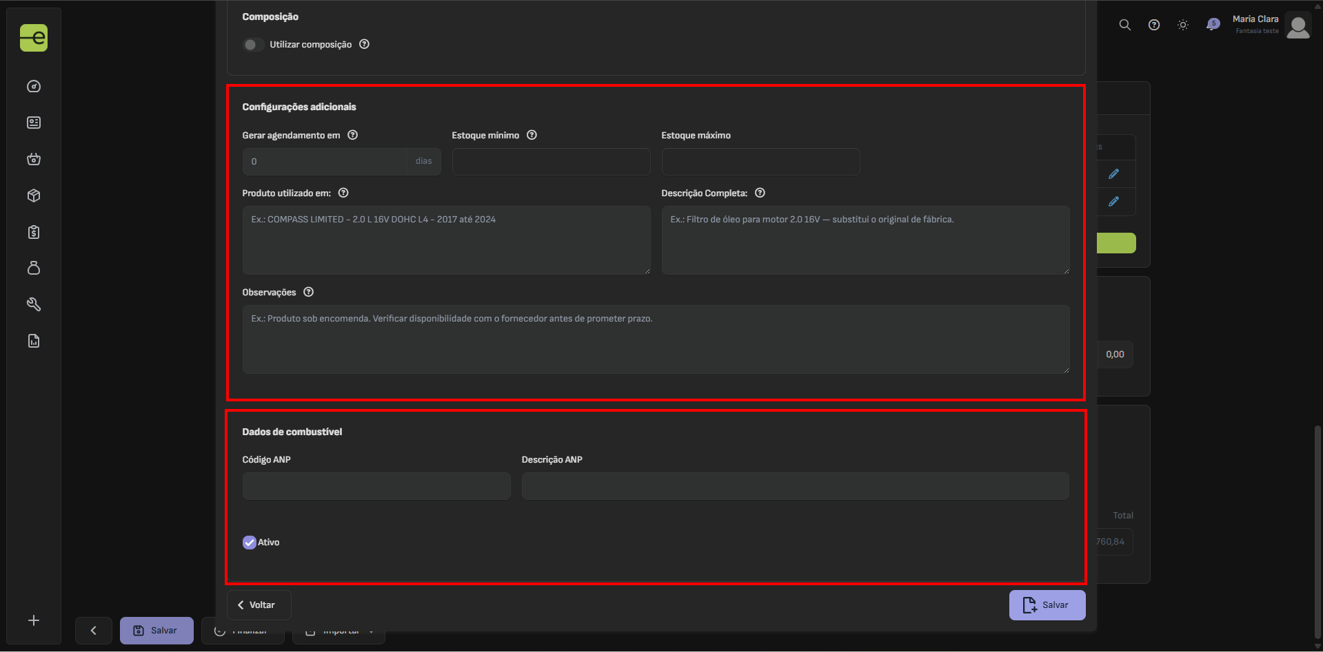Screen dimensions: 1323x652
Task: Focus the Estoque máximo input field
Action: pyautogui.click(x=760, y=162)
